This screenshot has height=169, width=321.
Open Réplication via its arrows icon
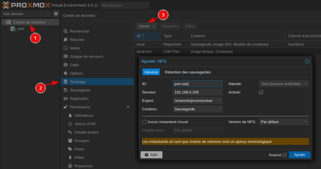66,98
